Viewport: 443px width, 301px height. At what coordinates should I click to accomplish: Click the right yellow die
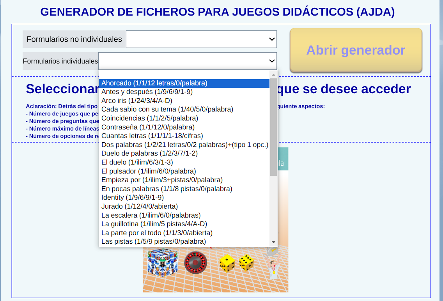[x=246, y=262]
